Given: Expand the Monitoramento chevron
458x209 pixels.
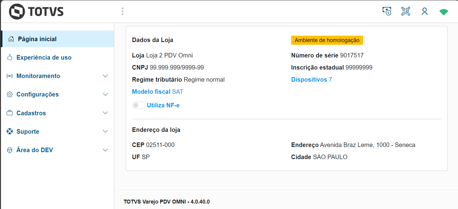Looking at the screenshot, I should [105, 76].
